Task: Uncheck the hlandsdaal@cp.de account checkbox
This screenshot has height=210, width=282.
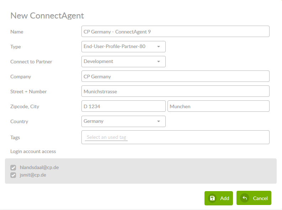Action: (x=14, y=167)
